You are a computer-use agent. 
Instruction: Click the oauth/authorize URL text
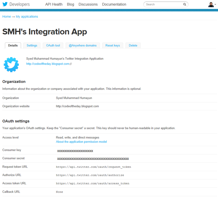coord(90,175)
